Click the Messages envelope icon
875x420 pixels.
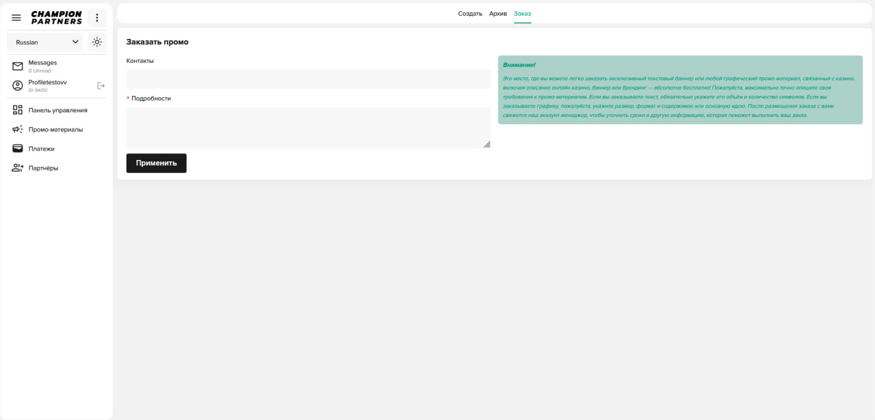18,66
